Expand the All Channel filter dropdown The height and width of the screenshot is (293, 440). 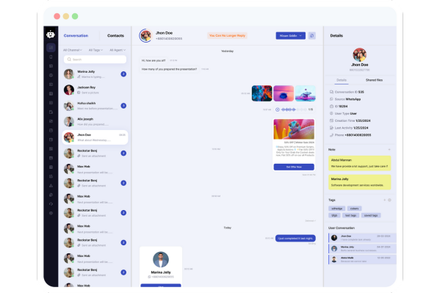(73, 50)
